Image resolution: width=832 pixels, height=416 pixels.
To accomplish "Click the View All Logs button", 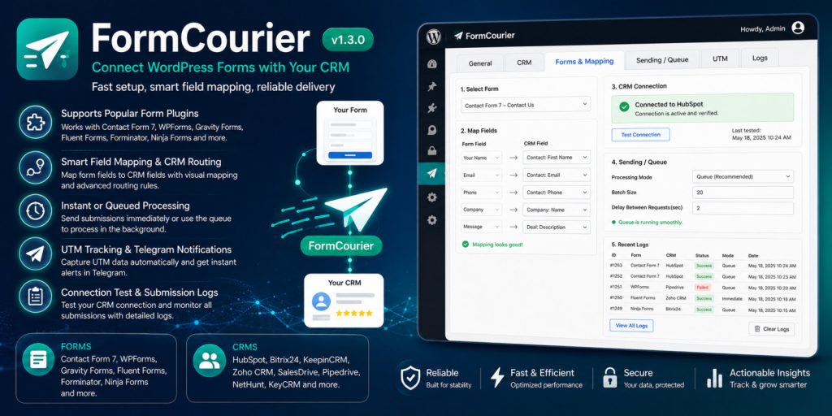I will pos(631,325).
